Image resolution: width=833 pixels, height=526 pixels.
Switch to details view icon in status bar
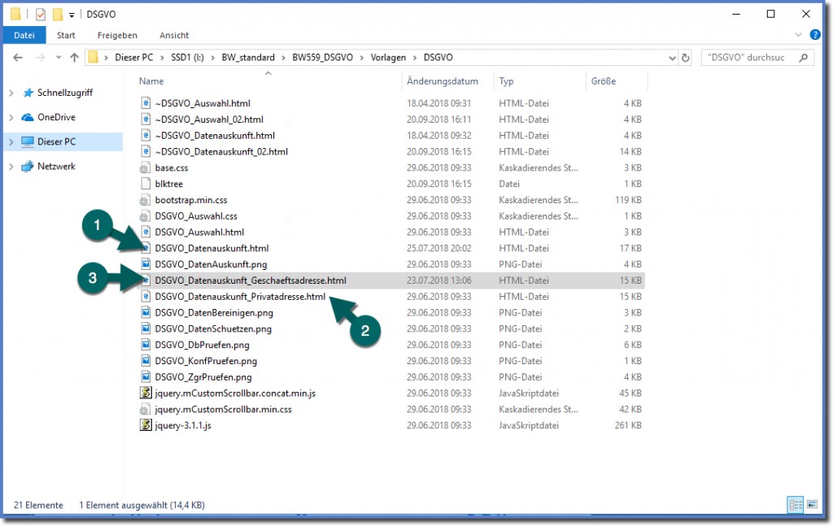coord(795,505)
